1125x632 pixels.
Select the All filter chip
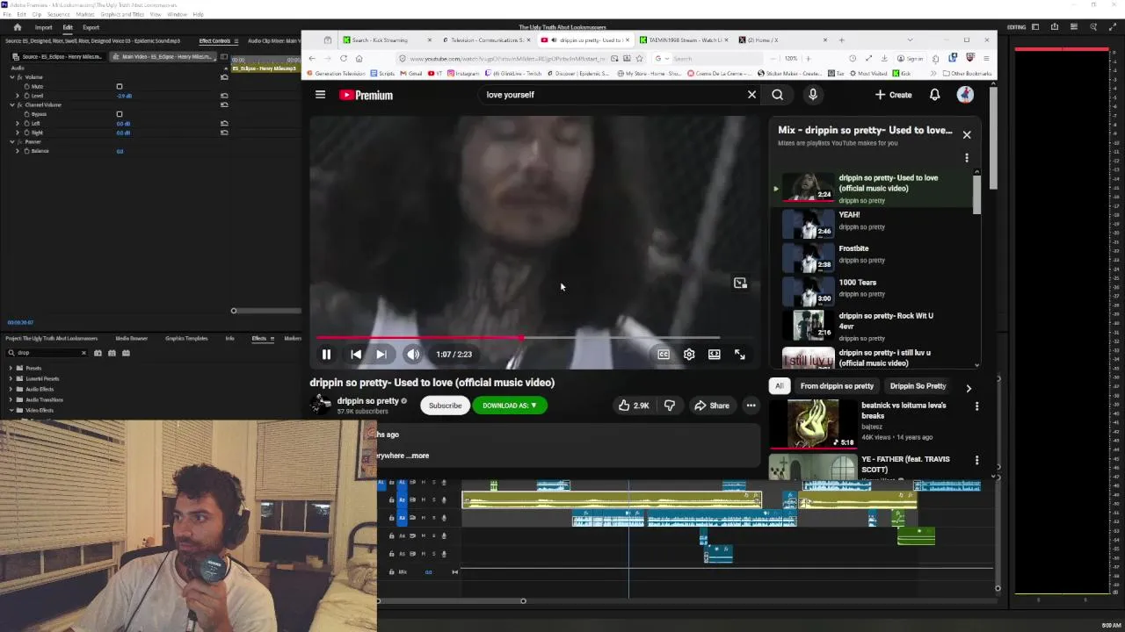click(x=779, y=386)
